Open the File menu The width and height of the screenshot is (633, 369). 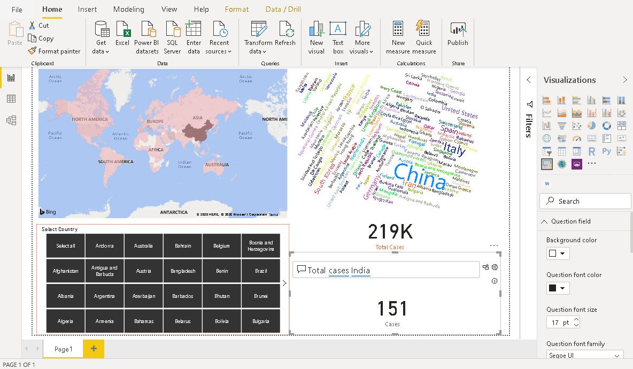coord(17,9)
